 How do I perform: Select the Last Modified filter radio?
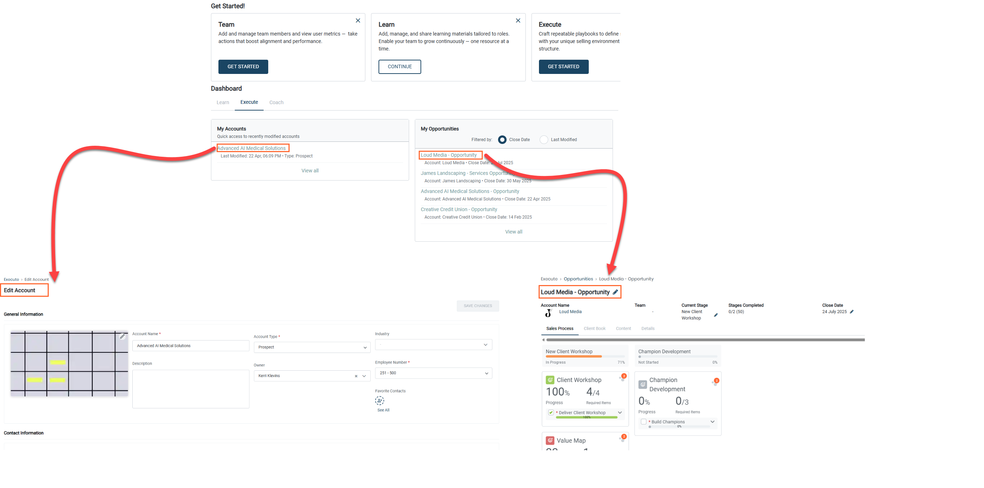click(x=544, y=140)
